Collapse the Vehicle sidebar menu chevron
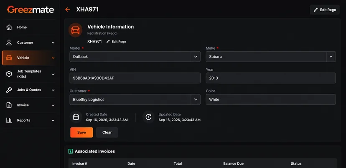346x168 pixels. pyautogui.click(x=53, y=58)
